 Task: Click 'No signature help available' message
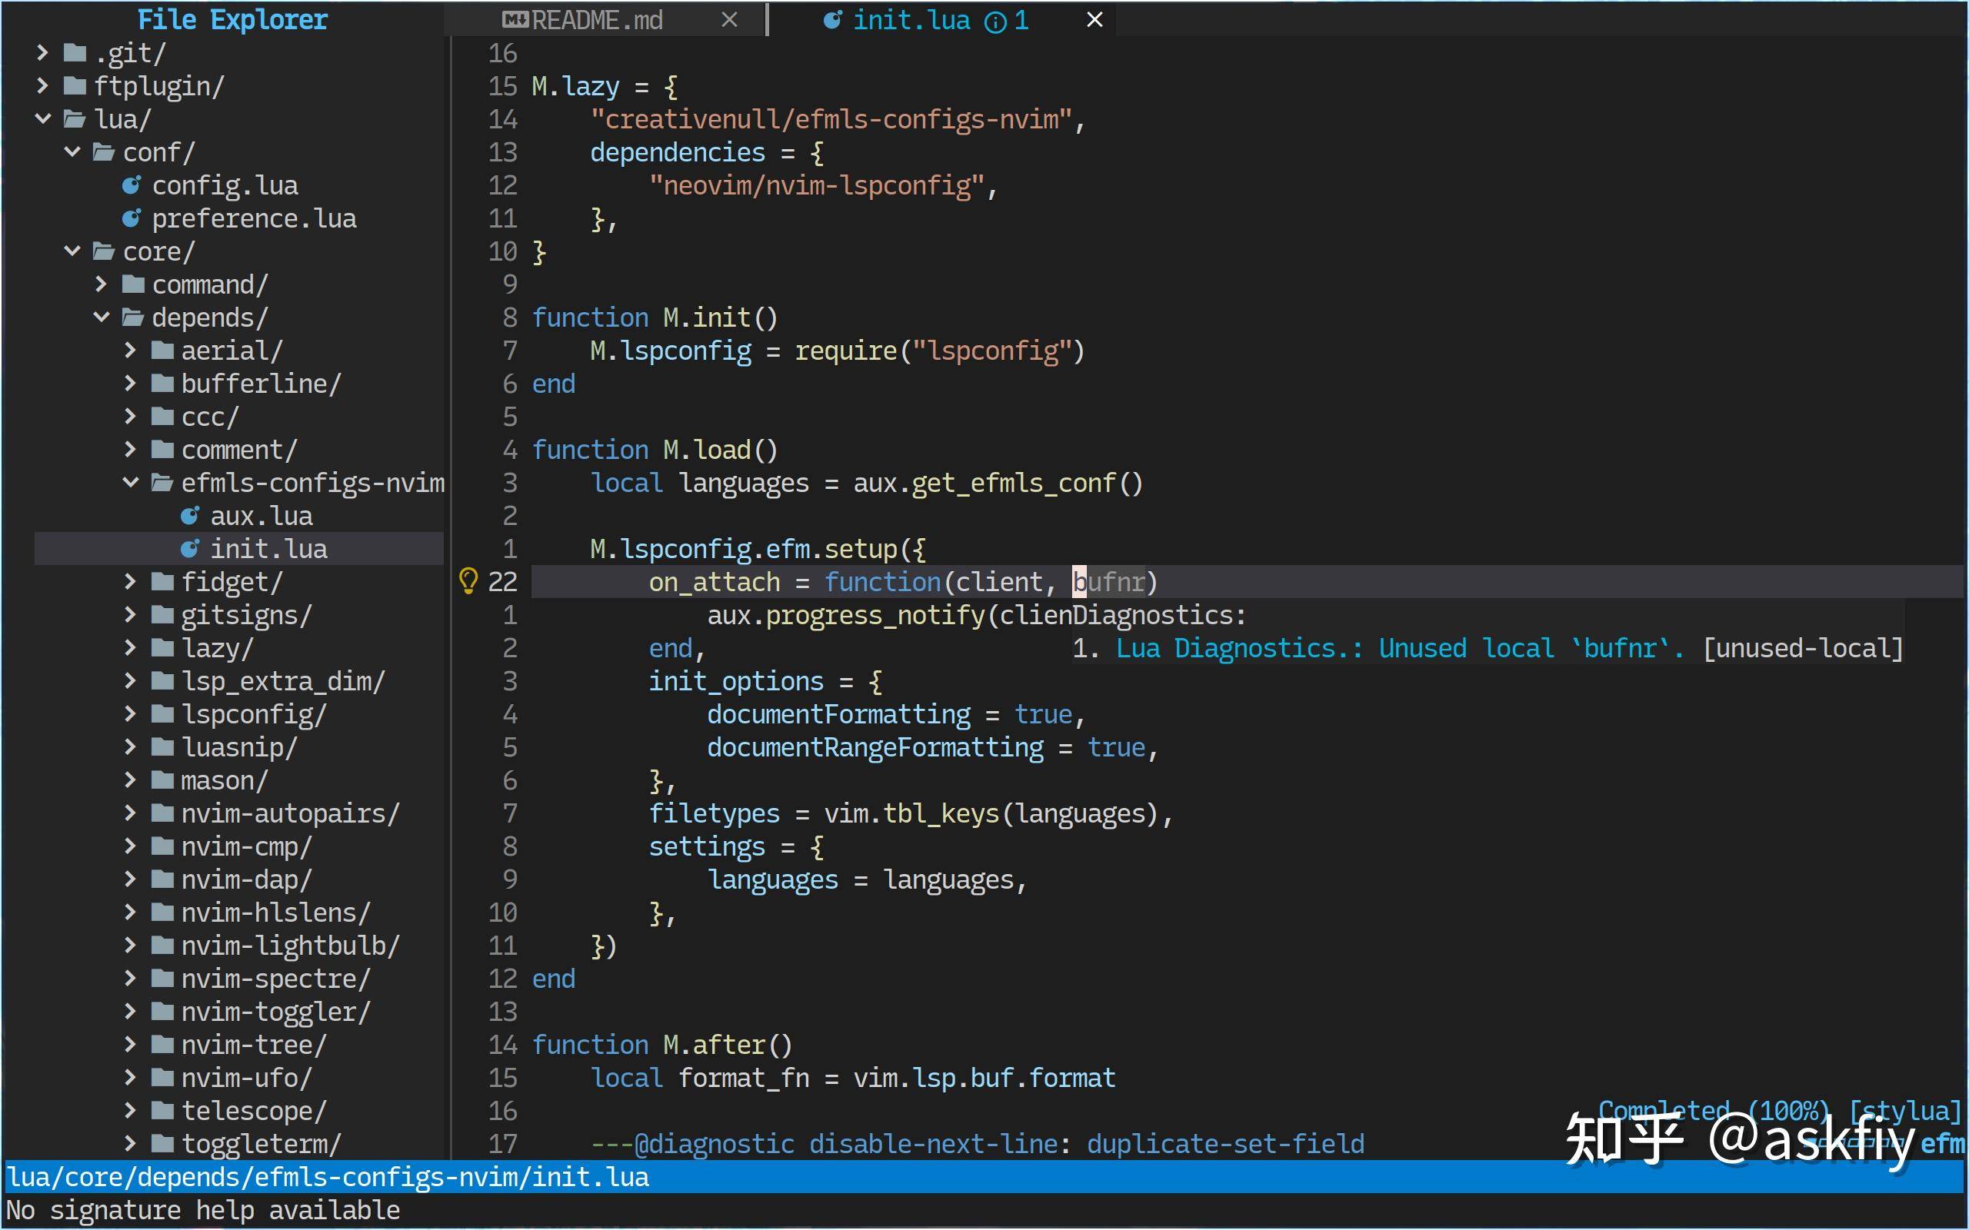point(203,1211)
